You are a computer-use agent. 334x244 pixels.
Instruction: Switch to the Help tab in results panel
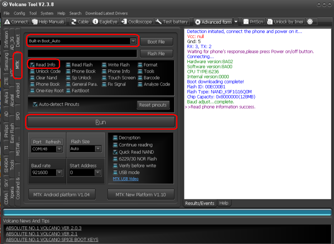click(x=224, y=203)
